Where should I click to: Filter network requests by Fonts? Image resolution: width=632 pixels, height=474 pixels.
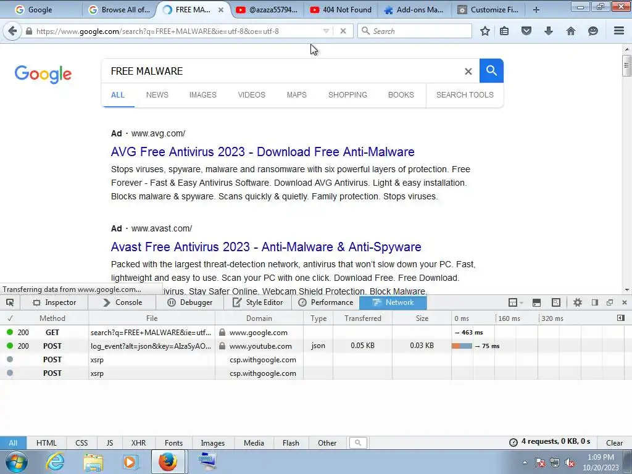tap(173, 443)
